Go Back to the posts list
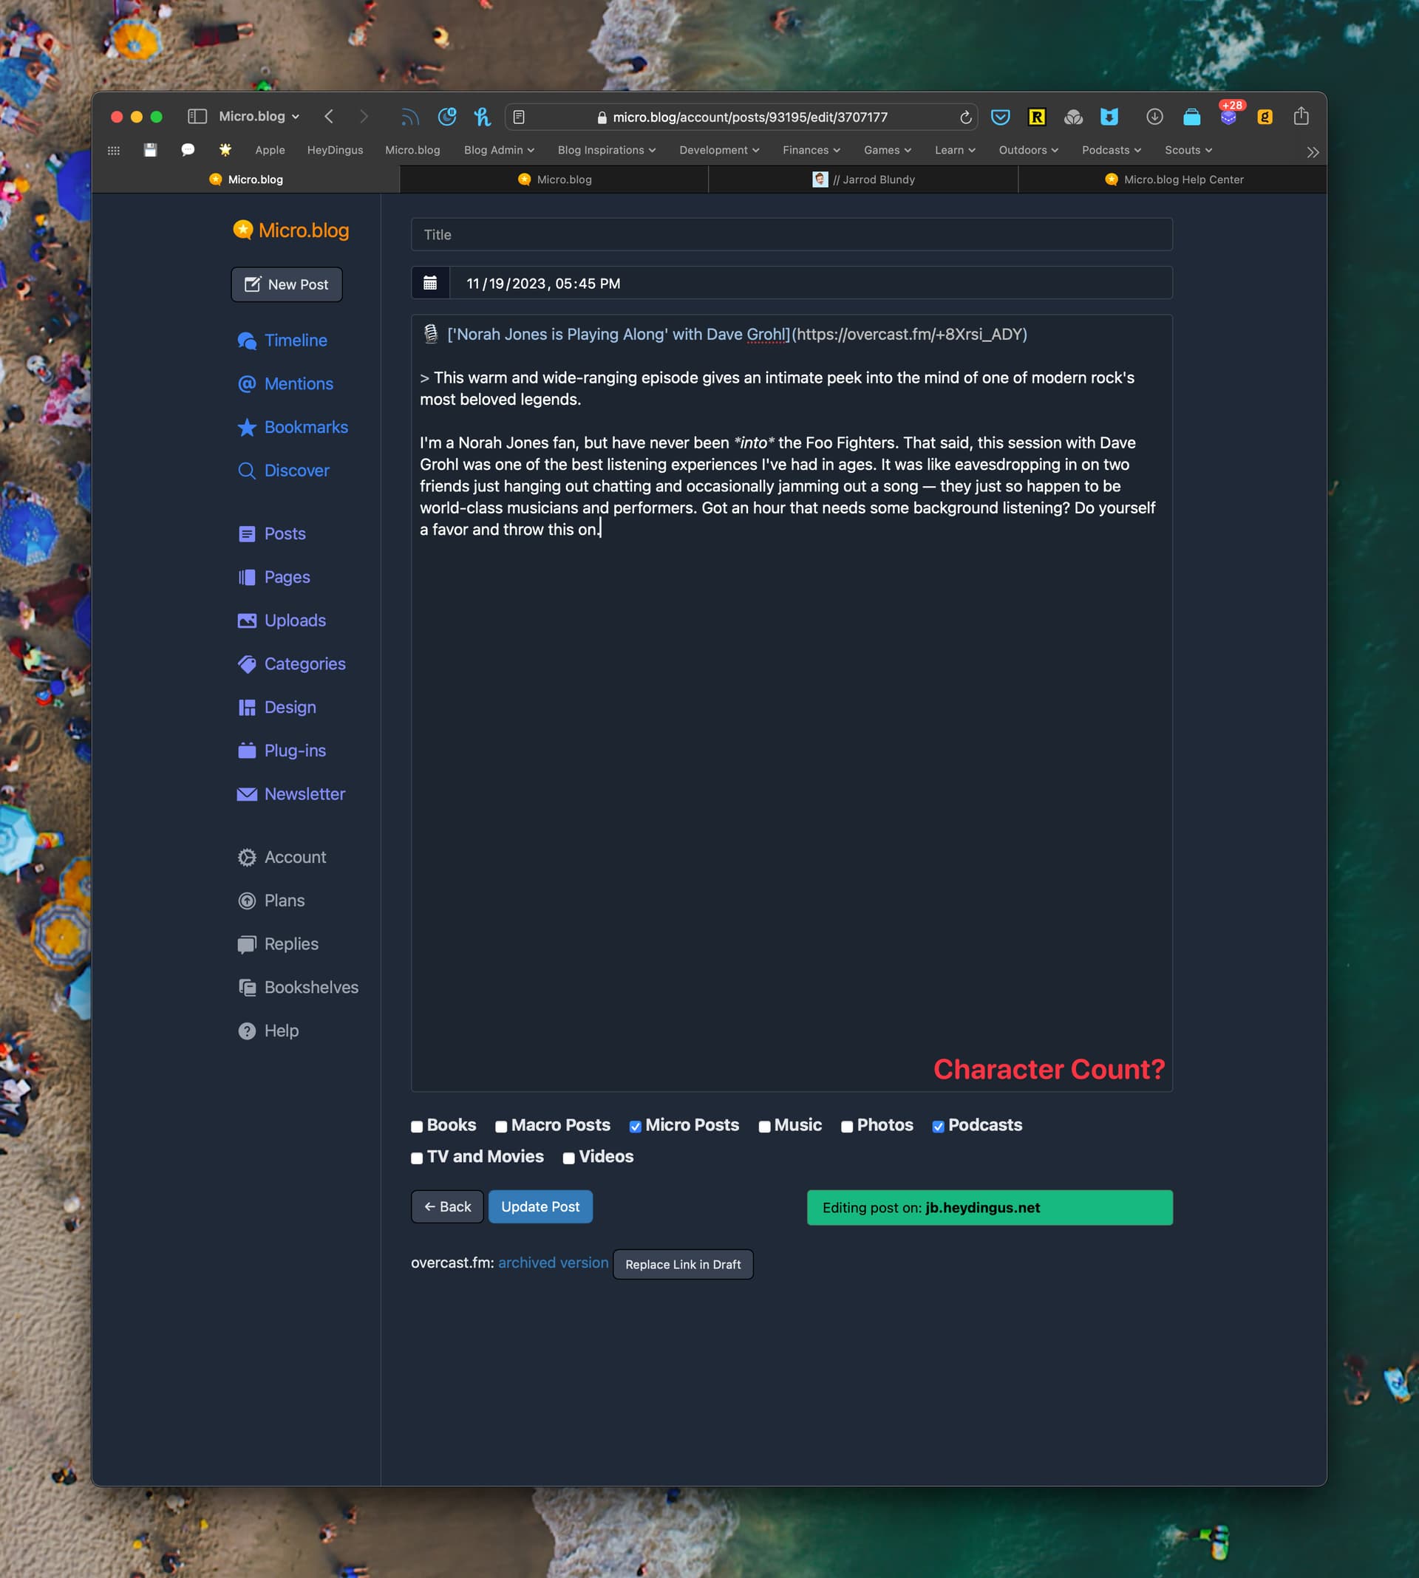 pyautogui.click(x=448, y=1206)
